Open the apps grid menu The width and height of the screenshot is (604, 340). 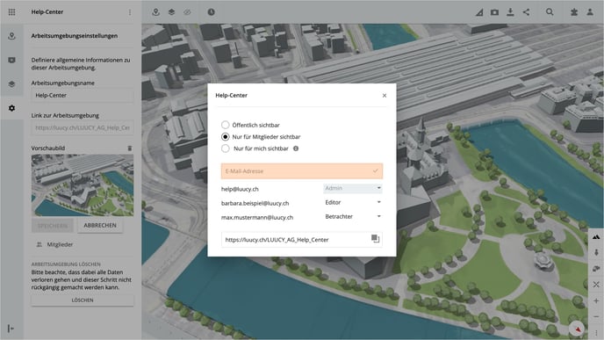click(11, 12)
